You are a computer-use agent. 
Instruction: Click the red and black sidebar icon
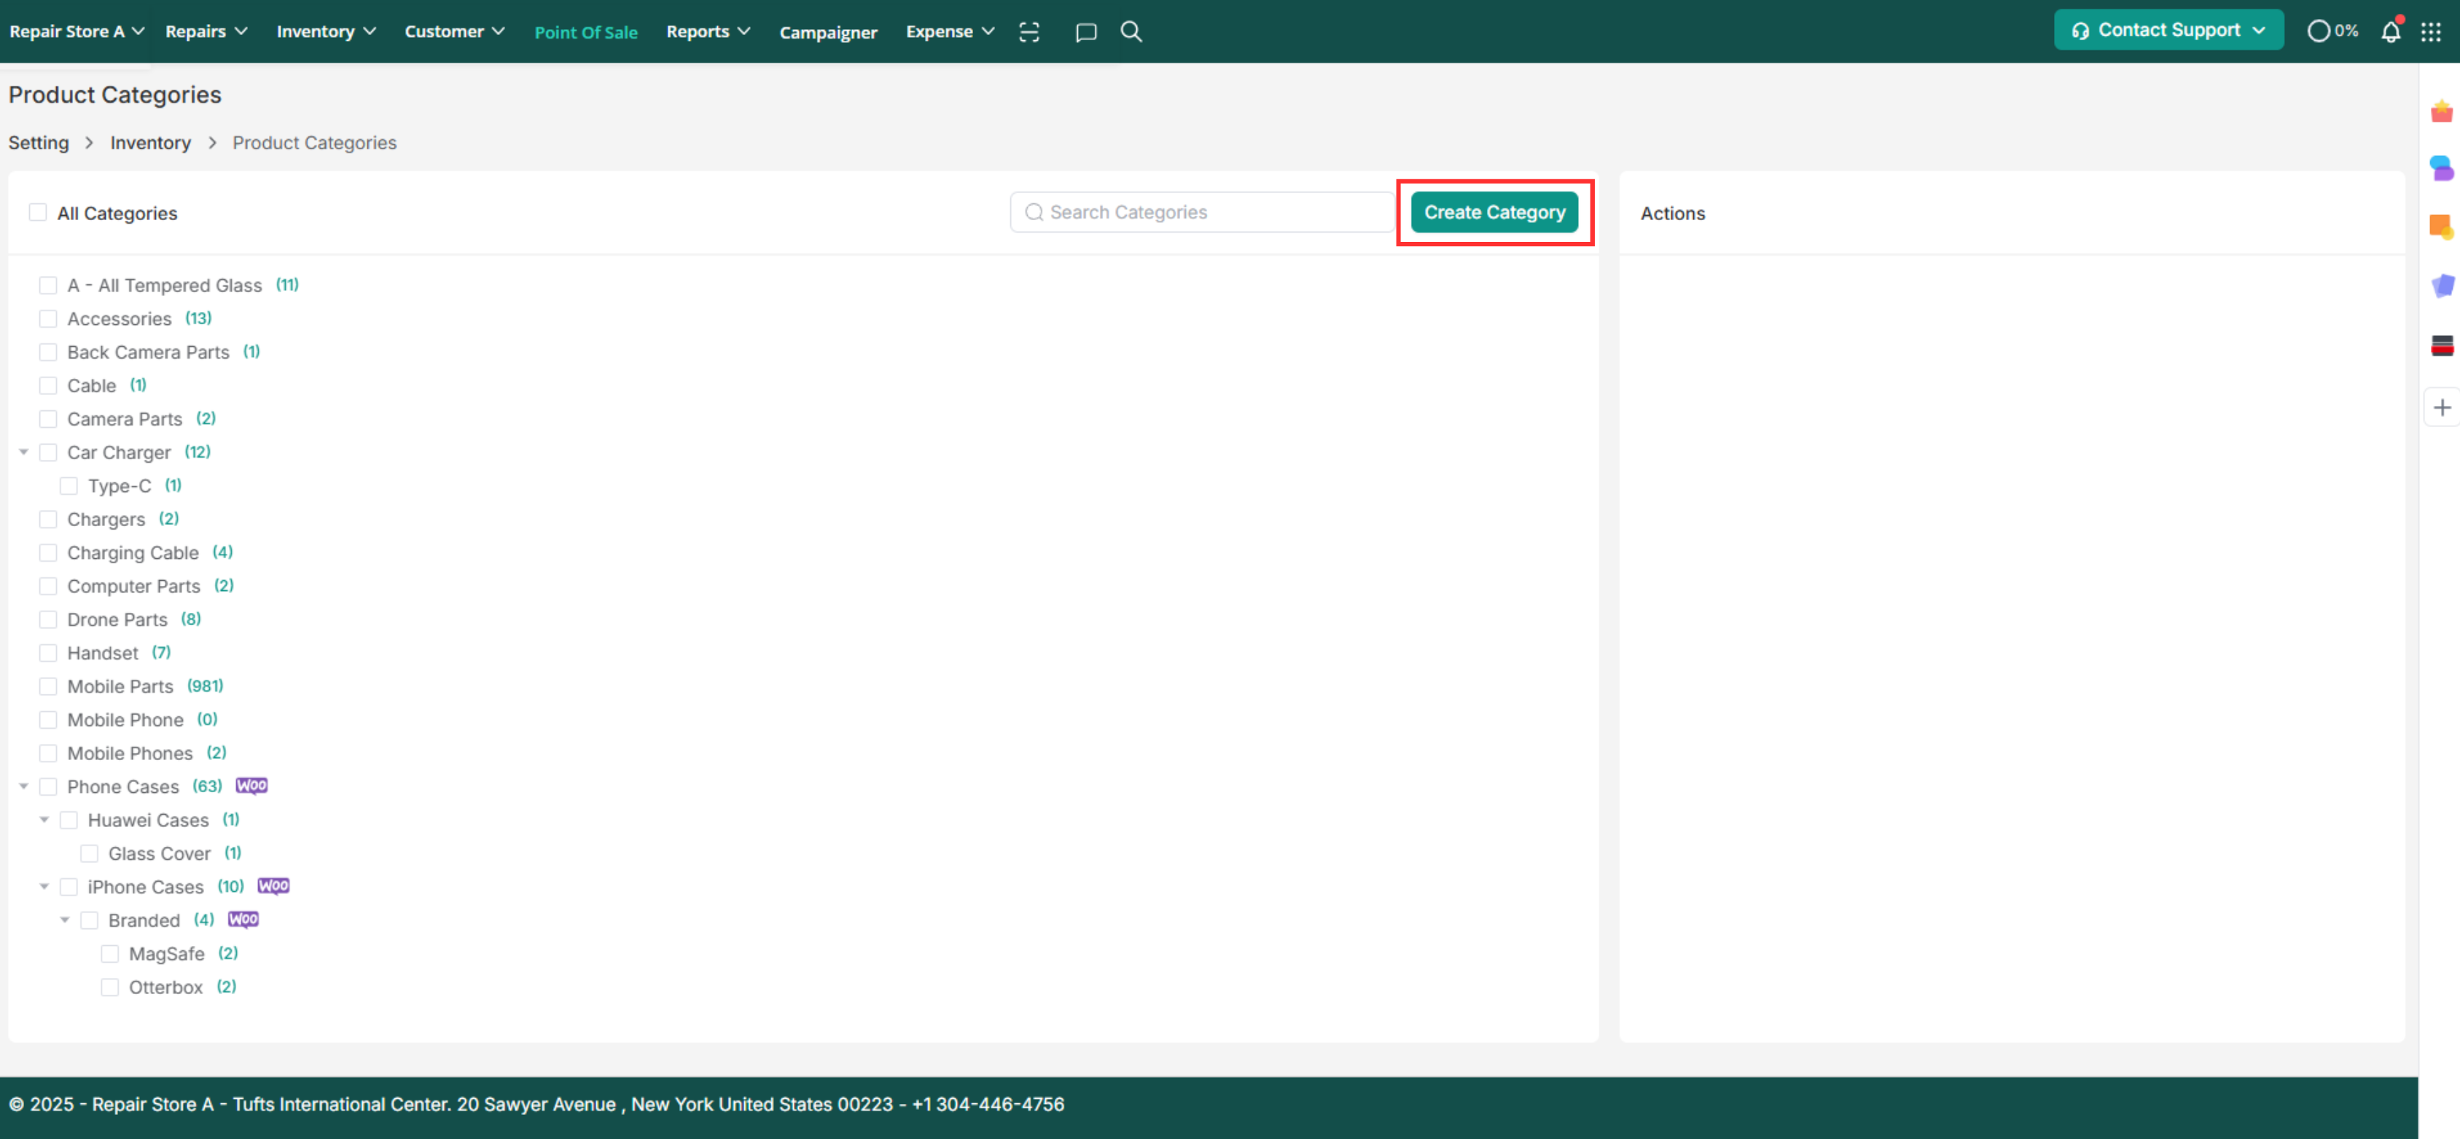2442,345
